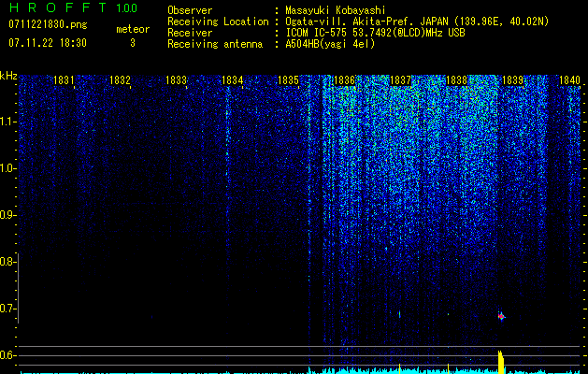The width and height of the screenshot is (588, 374).
Task: Click the 0.8 kHz axis tick label
Action: tap(7, 262)
